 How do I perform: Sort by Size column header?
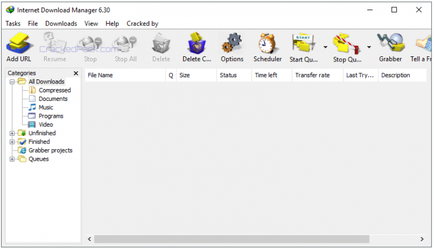pos(197,75)
